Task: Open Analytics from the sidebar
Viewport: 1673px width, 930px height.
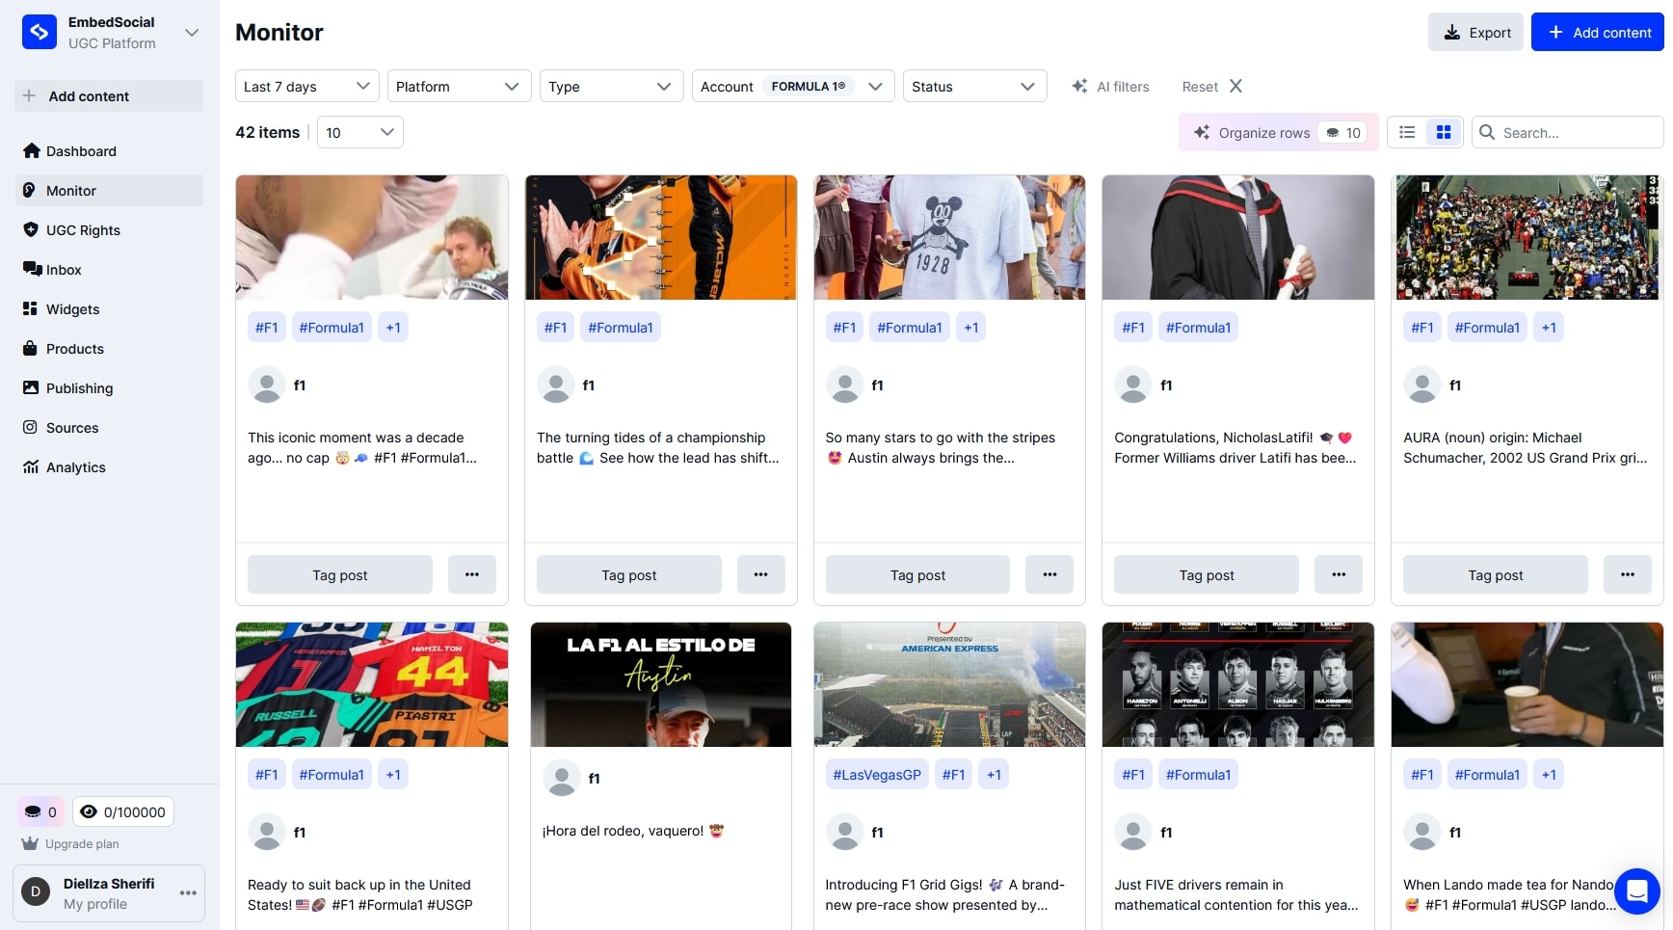Action: pyautogui.click(x=75, y=466)
